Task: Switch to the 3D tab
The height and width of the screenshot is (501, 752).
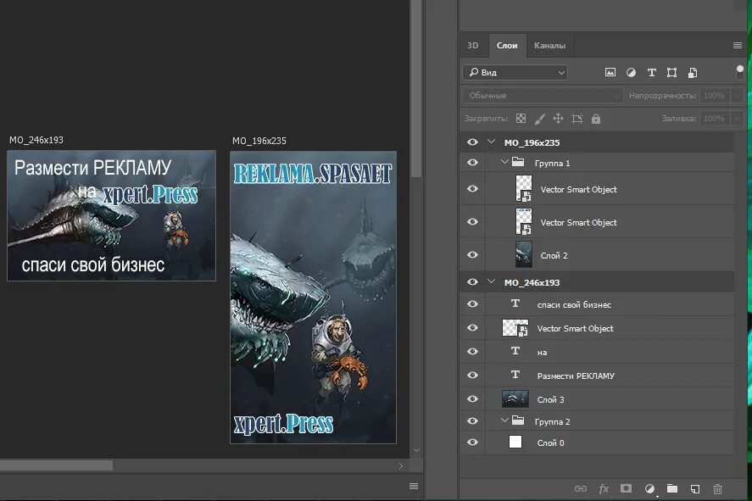Action: pyautogui.click(x=473, y=46)
